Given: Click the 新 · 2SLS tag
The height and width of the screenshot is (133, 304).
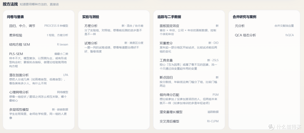Looking at the screenshot, I should pyautogui.click(x=213, y=60).
